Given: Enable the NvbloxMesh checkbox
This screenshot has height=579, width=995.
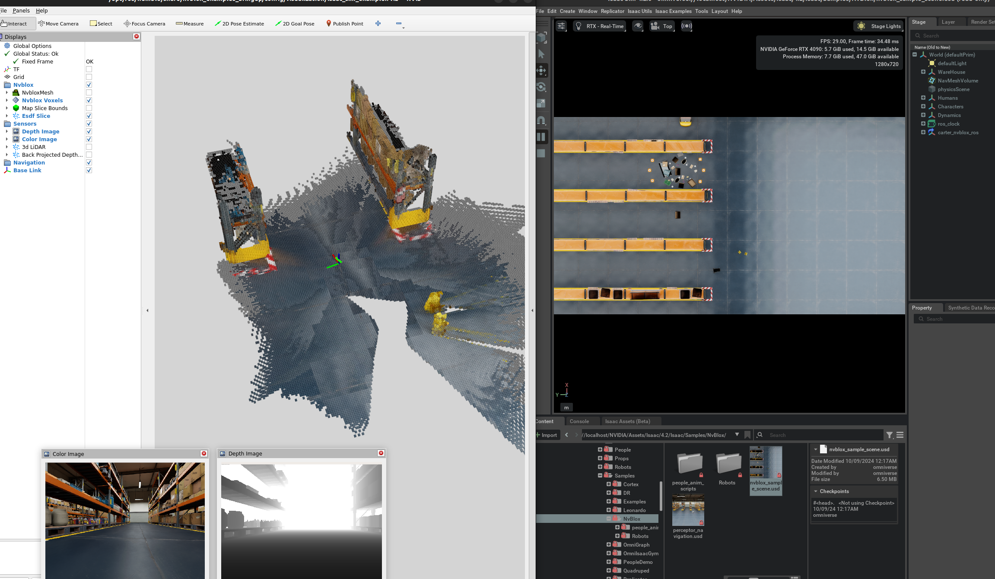Looking at the screenshot, I should point(89,92).
